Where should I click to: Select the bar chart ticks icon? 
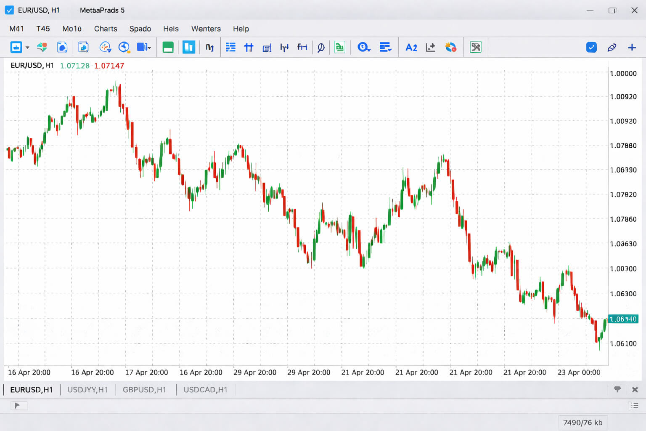click(284, 48)
